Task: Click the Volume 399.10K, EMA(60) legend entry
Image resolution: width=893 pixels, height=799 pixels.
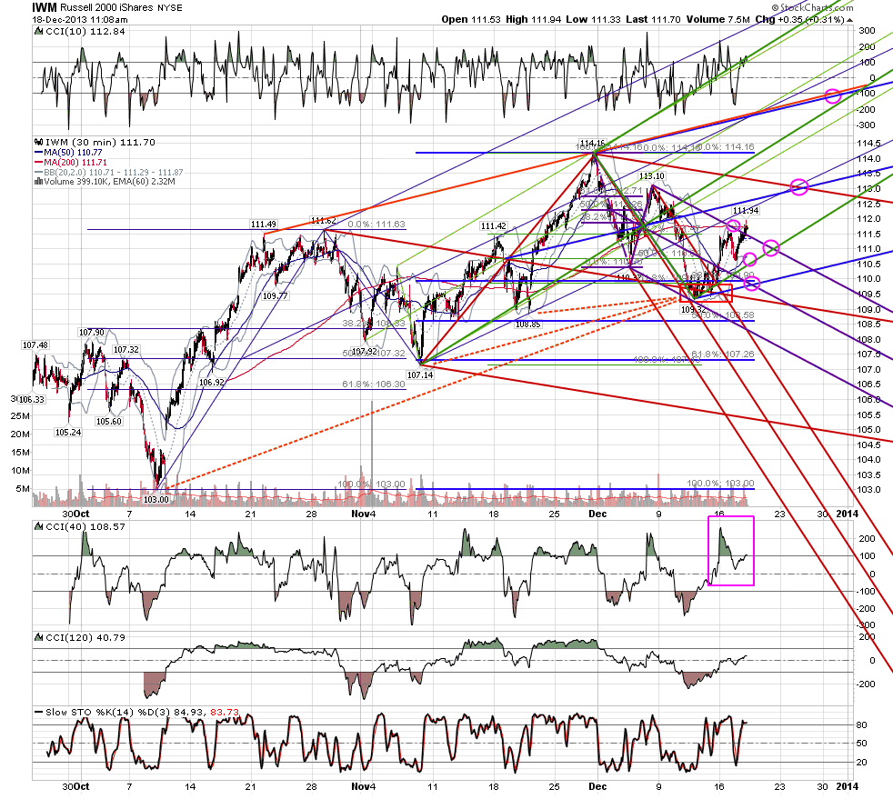Action: pyautogui.click(x=109, y=182)
